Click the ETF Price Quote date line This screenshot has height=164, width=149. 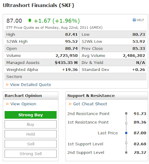(x=54, y=27)
